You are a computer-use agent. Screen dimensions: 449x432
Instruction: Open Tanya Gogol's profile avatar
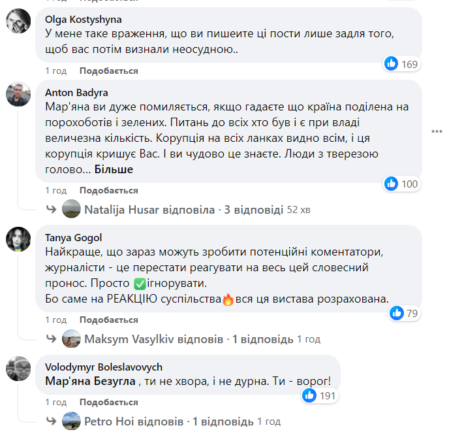[18, 239]
